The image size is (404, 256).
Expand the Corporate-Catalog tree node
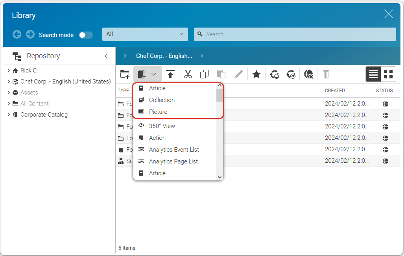[x=9, y=115]
